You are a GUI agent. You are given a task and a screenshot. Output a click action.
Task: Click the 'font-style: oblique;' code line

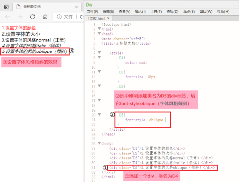pos(145,120)
